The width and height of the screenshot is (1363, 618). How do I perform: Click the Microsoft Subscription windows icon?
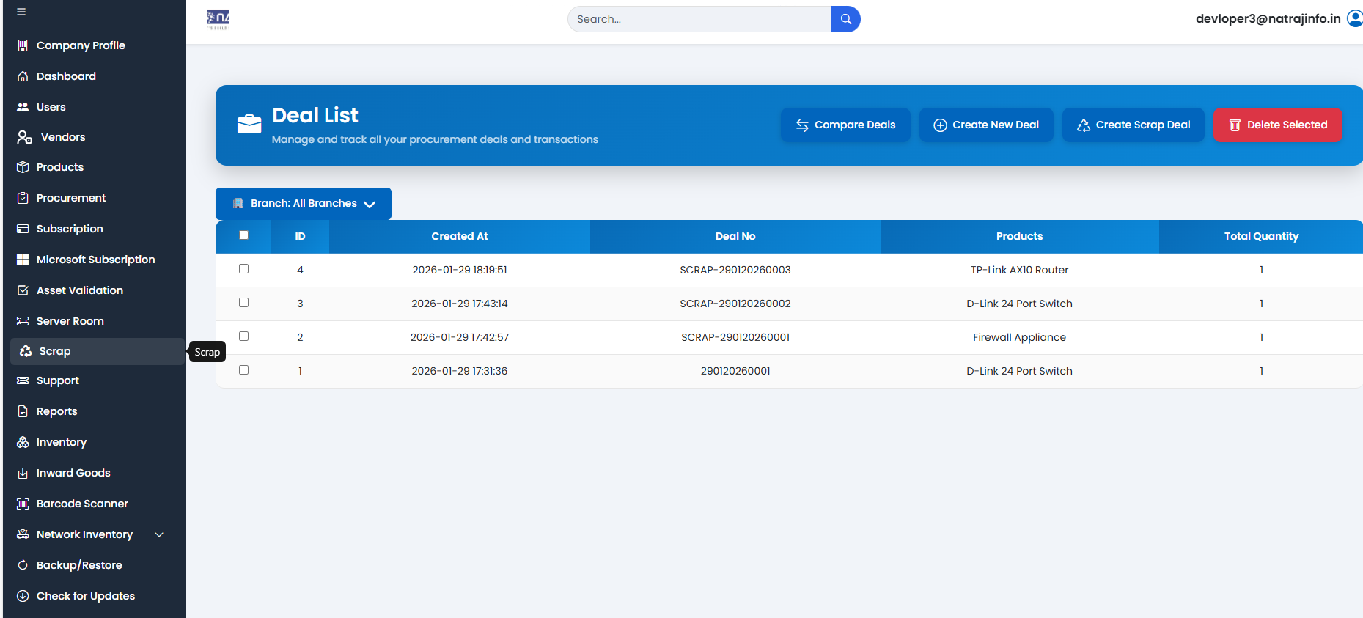(x=23, y=260)
